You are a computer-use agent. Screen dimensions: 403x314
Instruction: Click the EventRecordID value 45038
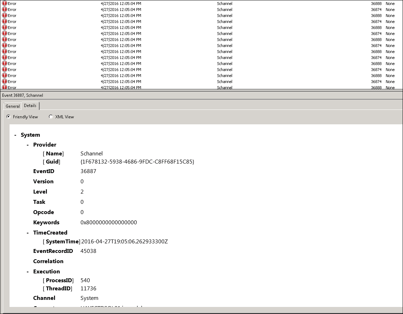[x=88, y=251]
